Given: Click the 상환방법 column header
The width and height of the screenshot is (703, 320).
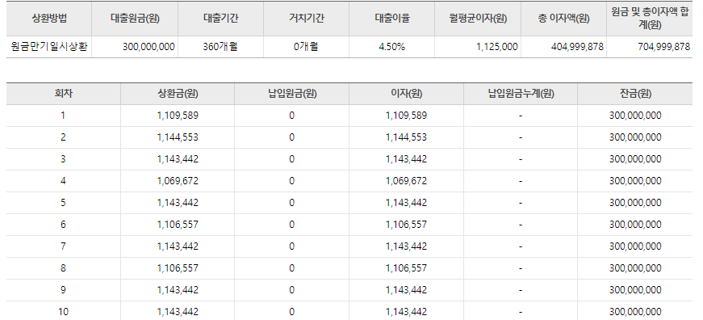Looking at the screenshot, I should 49,19.
